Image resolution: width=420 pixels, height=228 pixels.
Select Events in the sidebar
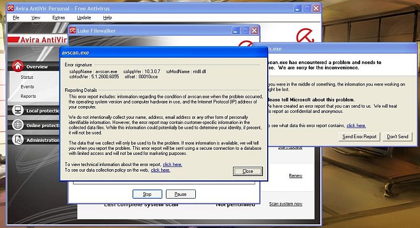(x=27, y=87)
